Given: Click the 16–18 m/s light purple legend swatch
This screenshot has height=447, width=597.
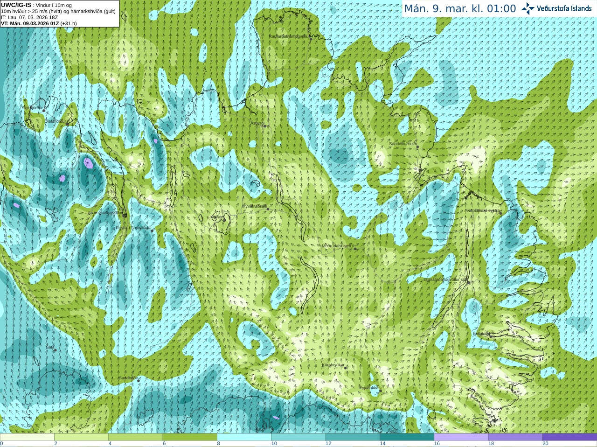Looking at the screenshot, I should point(461,437).
